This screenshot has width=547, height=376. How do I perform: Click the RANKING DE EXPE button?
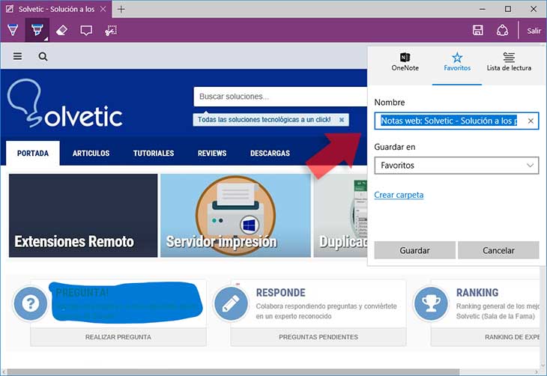(486, 337)
